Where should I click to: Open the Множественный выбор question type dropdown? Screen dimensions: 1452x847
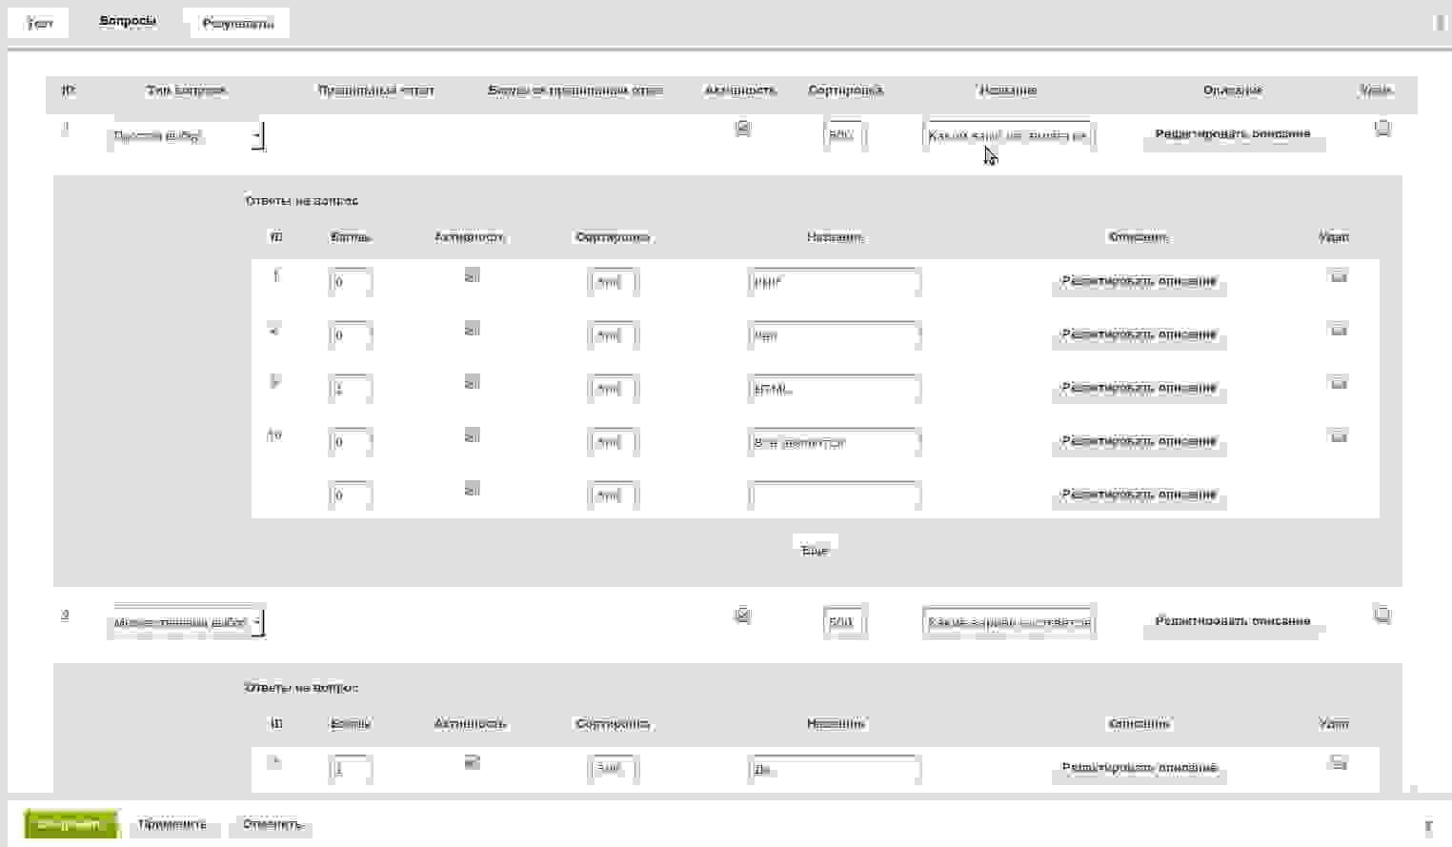[186, 622]
